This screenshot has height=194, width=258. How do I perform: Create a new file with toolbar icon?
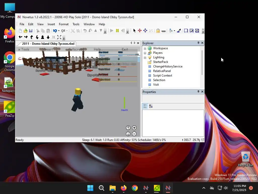pyautogui.click(x=20, y=31)
